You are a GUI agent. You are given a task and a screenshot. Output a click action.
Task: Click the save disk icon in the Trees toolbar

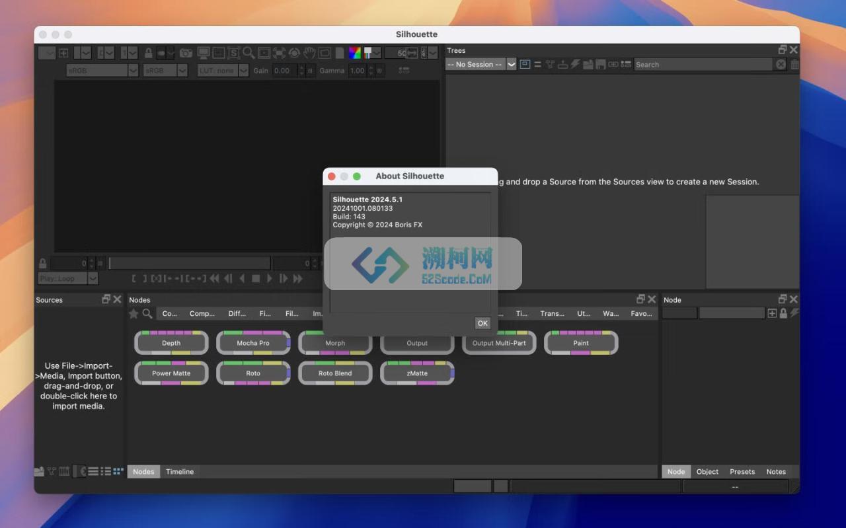(601, 64)
